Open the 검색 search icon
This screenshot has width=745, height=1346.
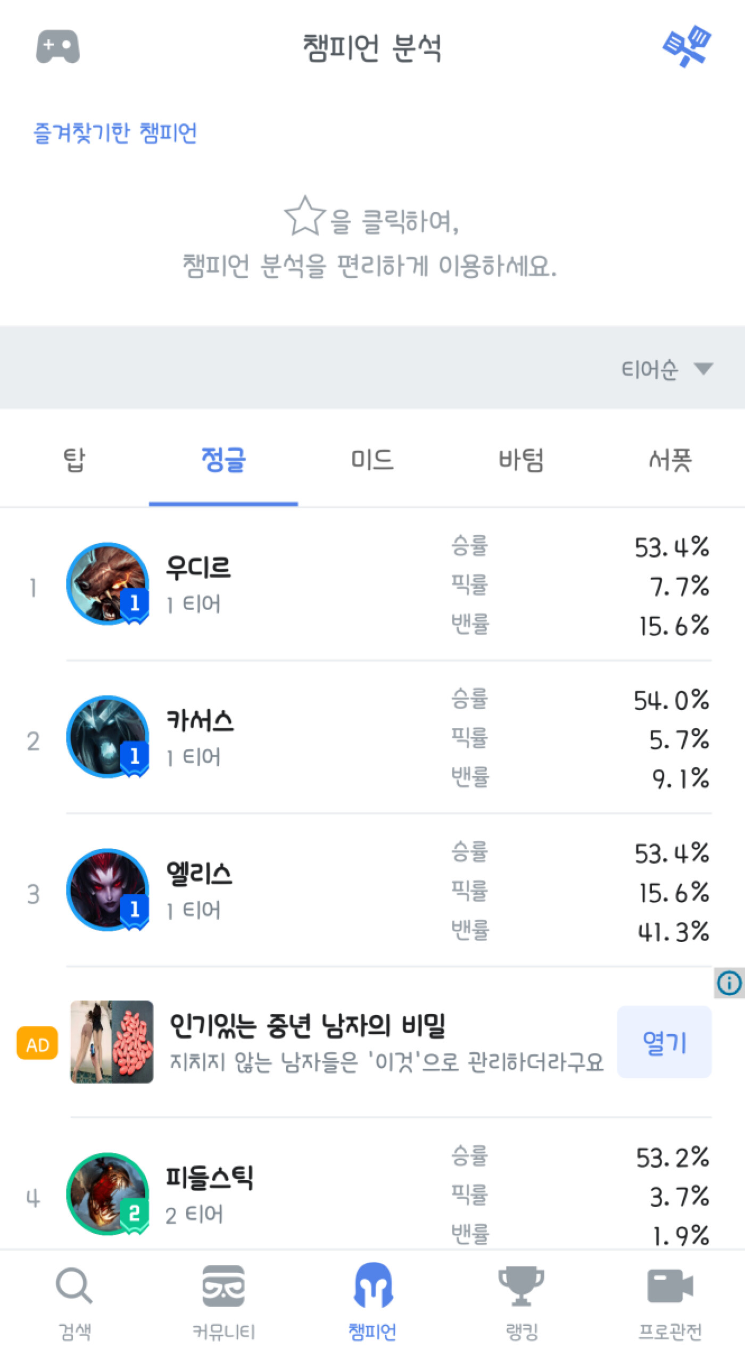tap(74, 1286)
